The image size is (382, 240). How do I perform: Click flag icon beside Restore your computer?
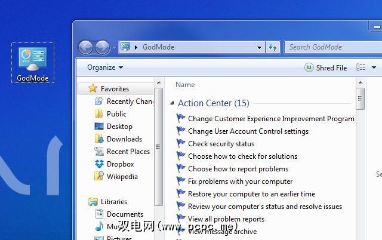(181, 193)
